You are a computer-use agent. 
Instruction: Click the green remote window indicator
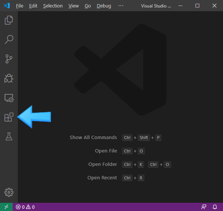6,207
